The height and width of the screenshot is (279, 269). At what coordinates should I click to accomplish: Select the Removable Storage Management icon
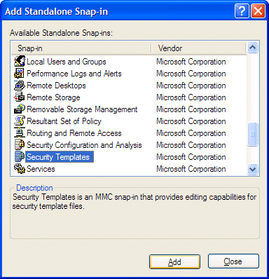point(20,109)
